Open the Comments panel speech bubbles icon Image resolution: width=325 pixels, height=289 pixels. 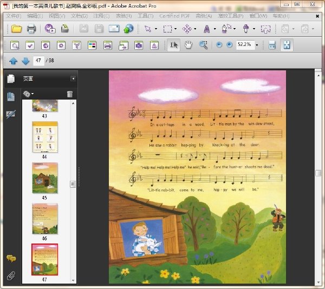11,258
